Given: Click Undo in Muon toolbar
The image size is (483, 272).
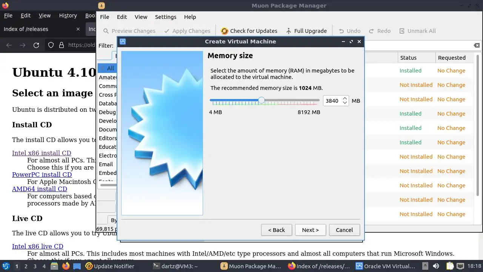Looking at the screenshot, I should [x=349, y=31].
